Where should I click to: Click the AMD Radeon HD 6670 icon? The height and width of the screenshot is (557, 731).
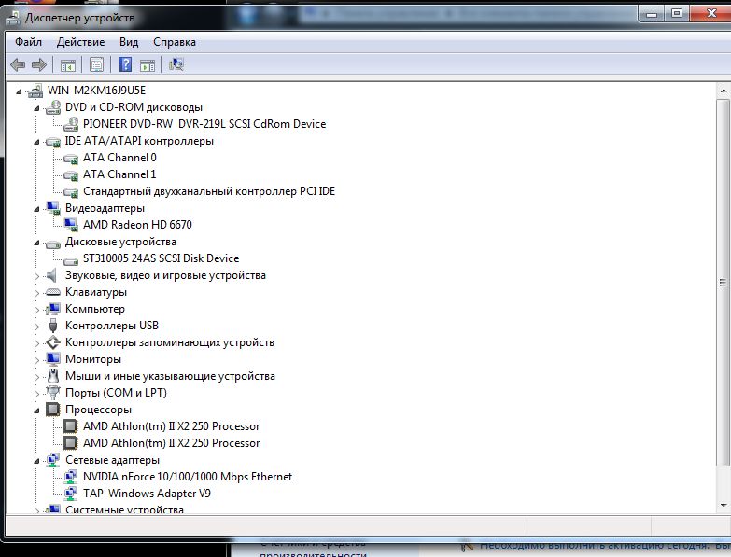(71, 225)
